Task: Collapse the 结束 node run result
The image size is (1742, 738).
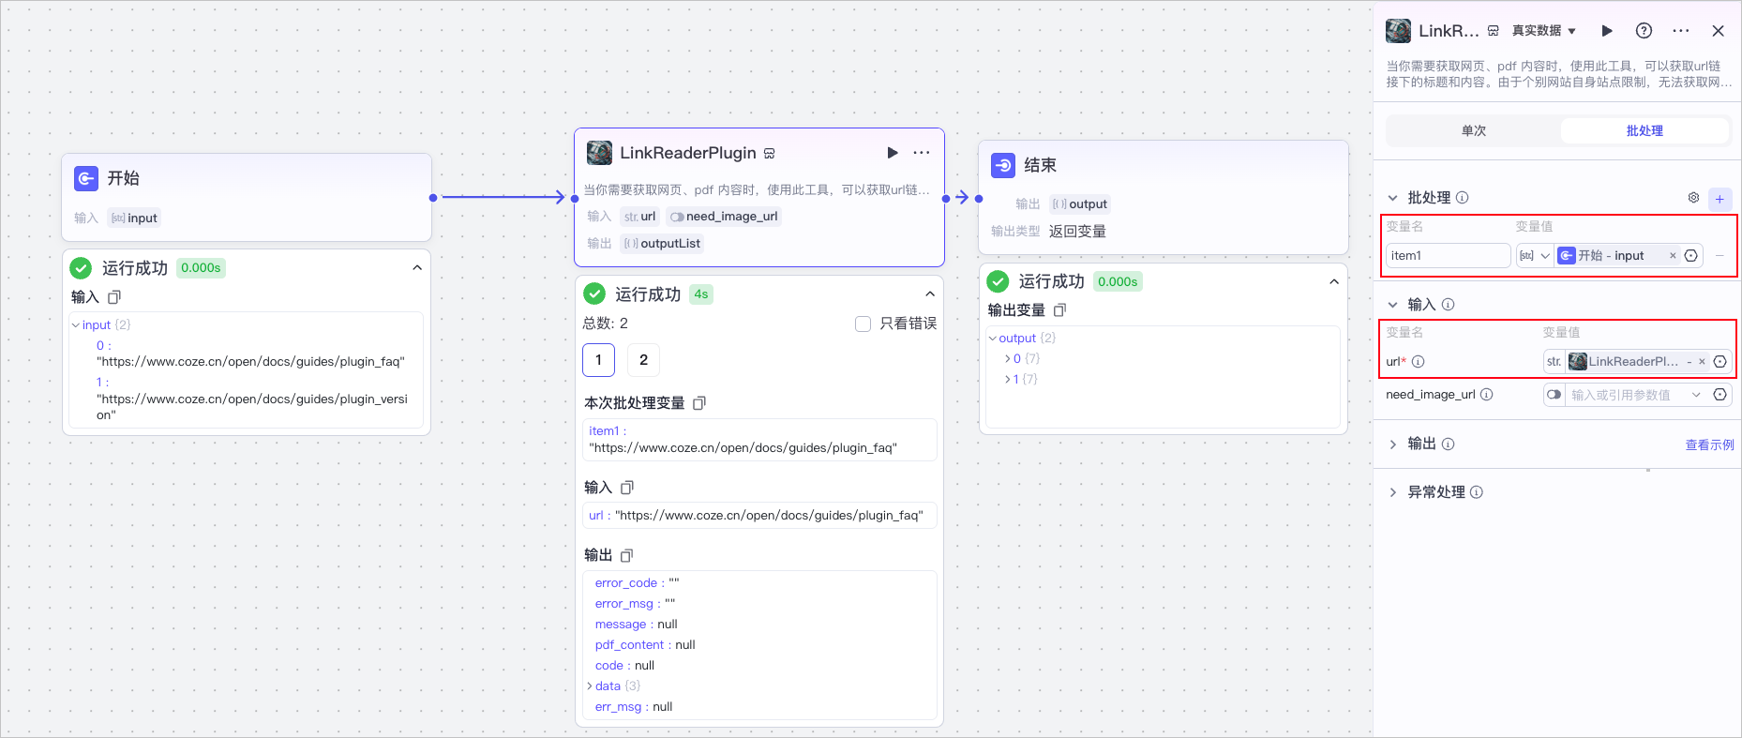Action: point(1334,281)
